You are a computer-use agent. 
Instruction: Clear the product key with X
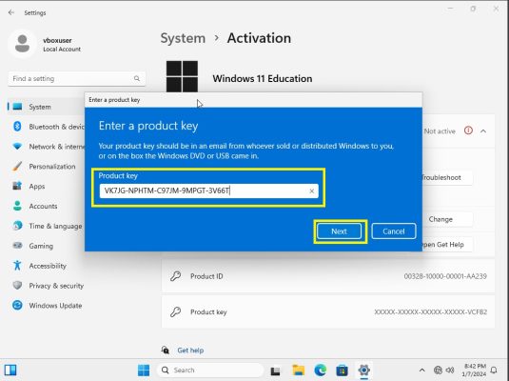pyautogui.click(x=312, y=191)
